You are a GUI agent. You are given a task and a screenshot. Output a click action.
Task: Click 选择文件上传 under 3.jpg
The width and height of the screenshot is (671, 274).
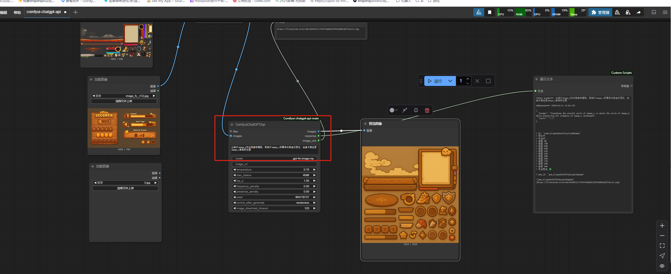(x=125, y=188)
